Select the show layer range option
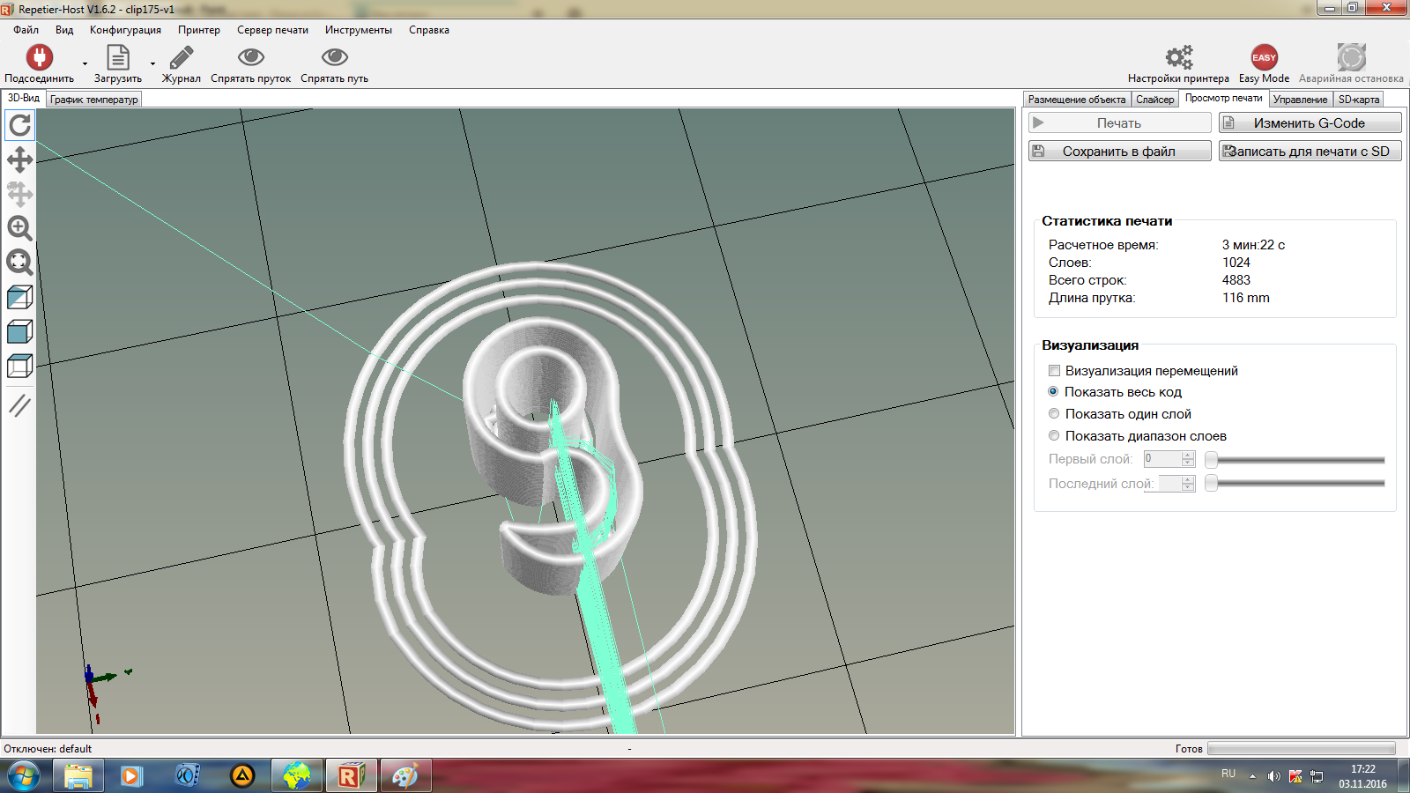Screen dimensions: 1410x793 tap(1054, 436)
